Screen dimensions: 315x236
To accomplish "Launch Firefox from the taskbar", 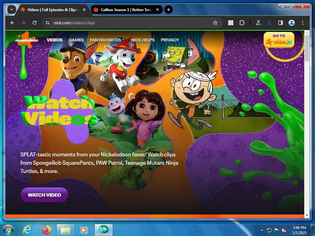I will click(x=46, y=230).
